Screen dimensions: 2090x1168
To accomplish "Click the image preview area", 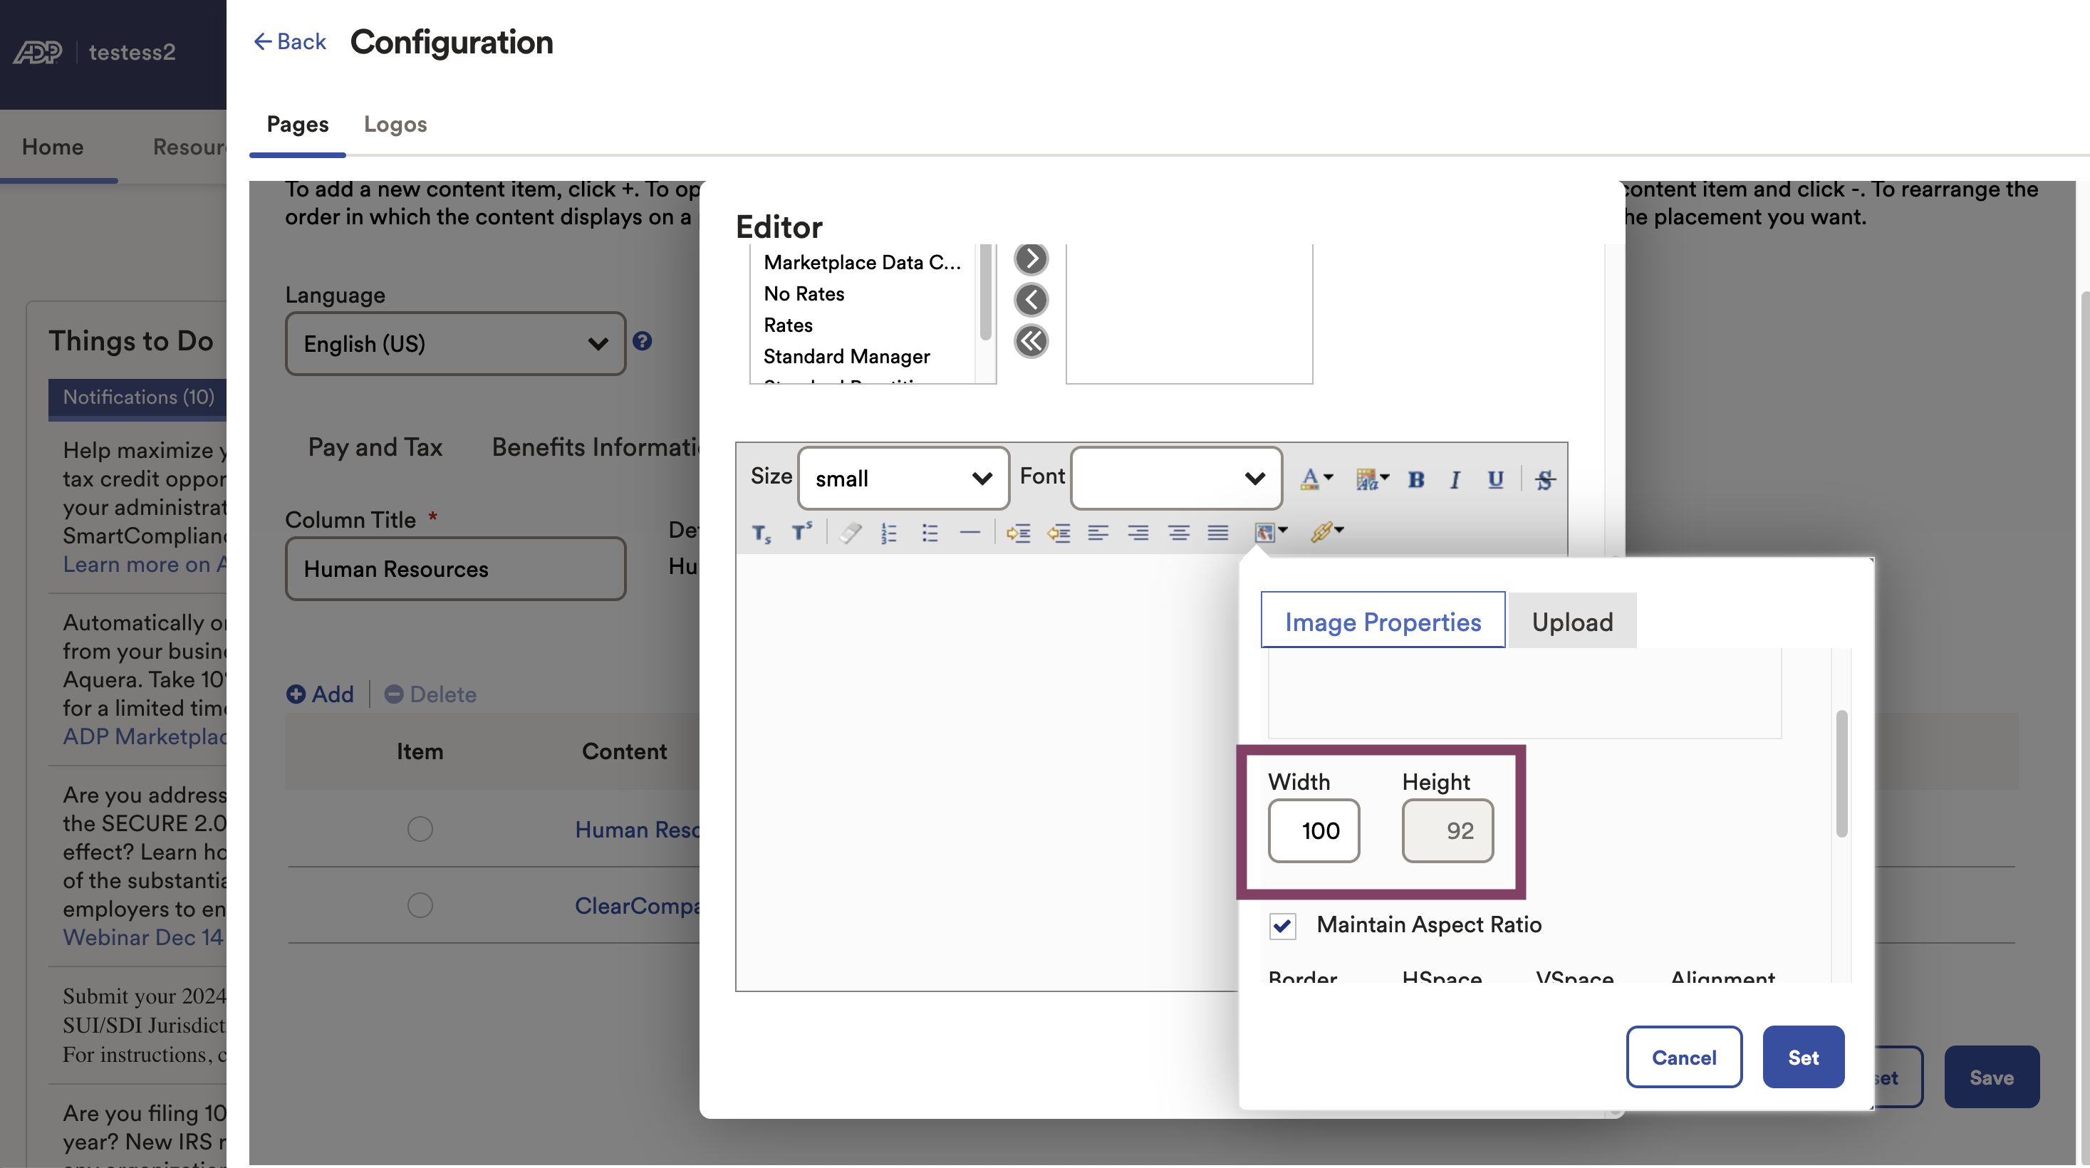I will 1524,694.
